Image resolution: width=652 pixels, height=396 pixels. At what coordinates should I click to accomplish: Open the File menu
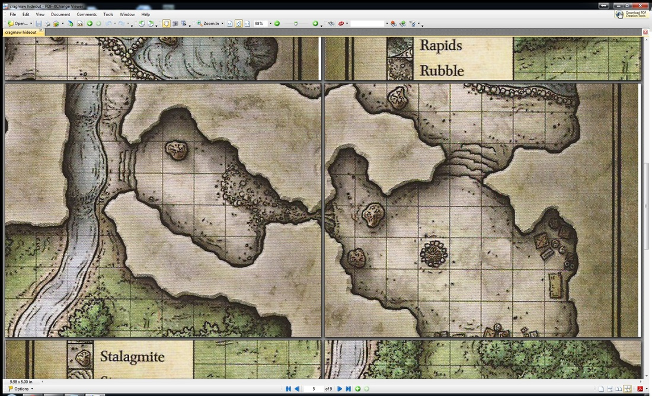[x=13, y=14]
